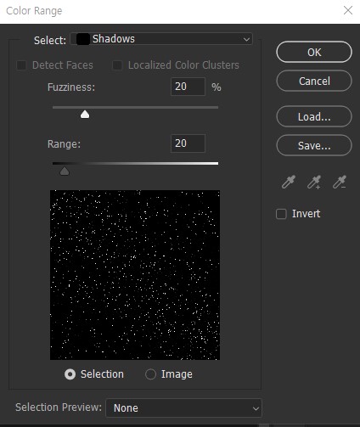Click the Fuzziness value field
The height and width of the screenshot is (427, 360).
(x=188, y=87)
